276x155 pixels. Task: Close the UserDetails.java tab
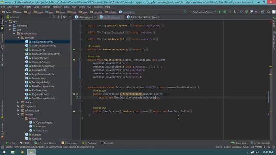pyautogui.click(x=122, y=17)
